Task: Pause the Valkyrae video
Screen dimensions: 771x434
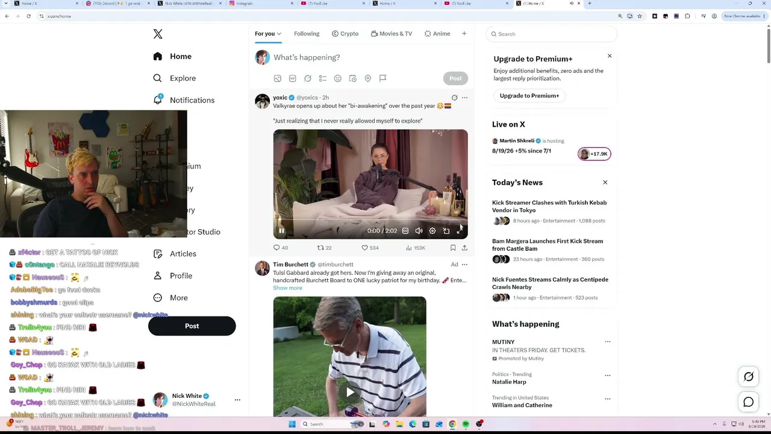Action: click(281, 231)
